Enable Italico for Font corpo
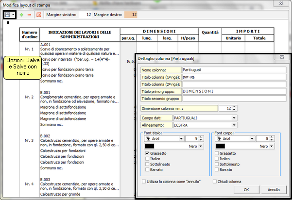 coord(217,159)
